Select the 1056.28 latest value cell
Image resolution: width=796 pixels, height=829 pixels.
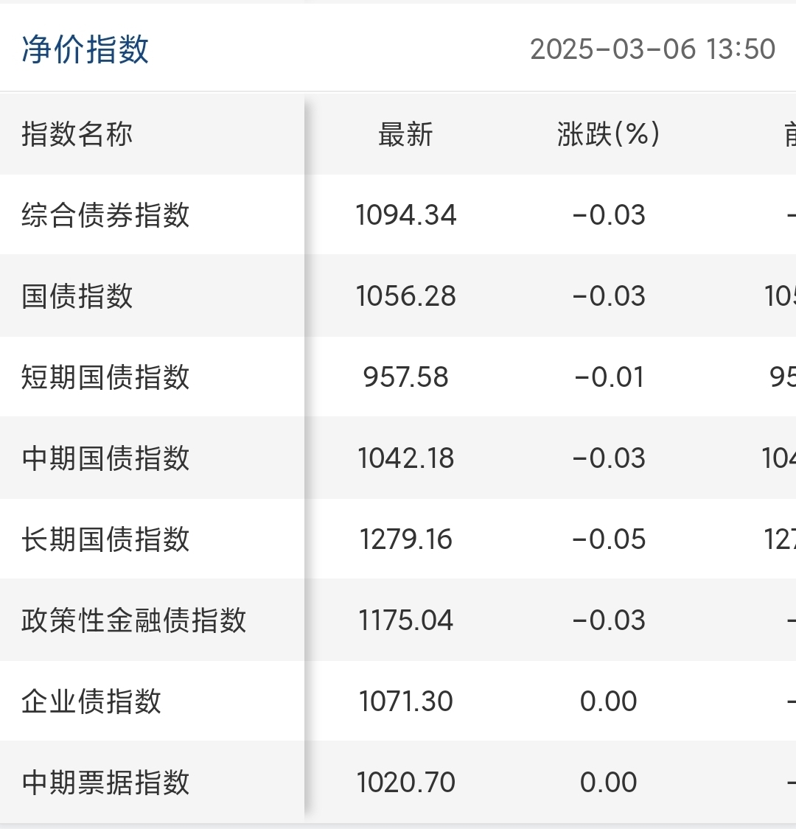[406, 296]
